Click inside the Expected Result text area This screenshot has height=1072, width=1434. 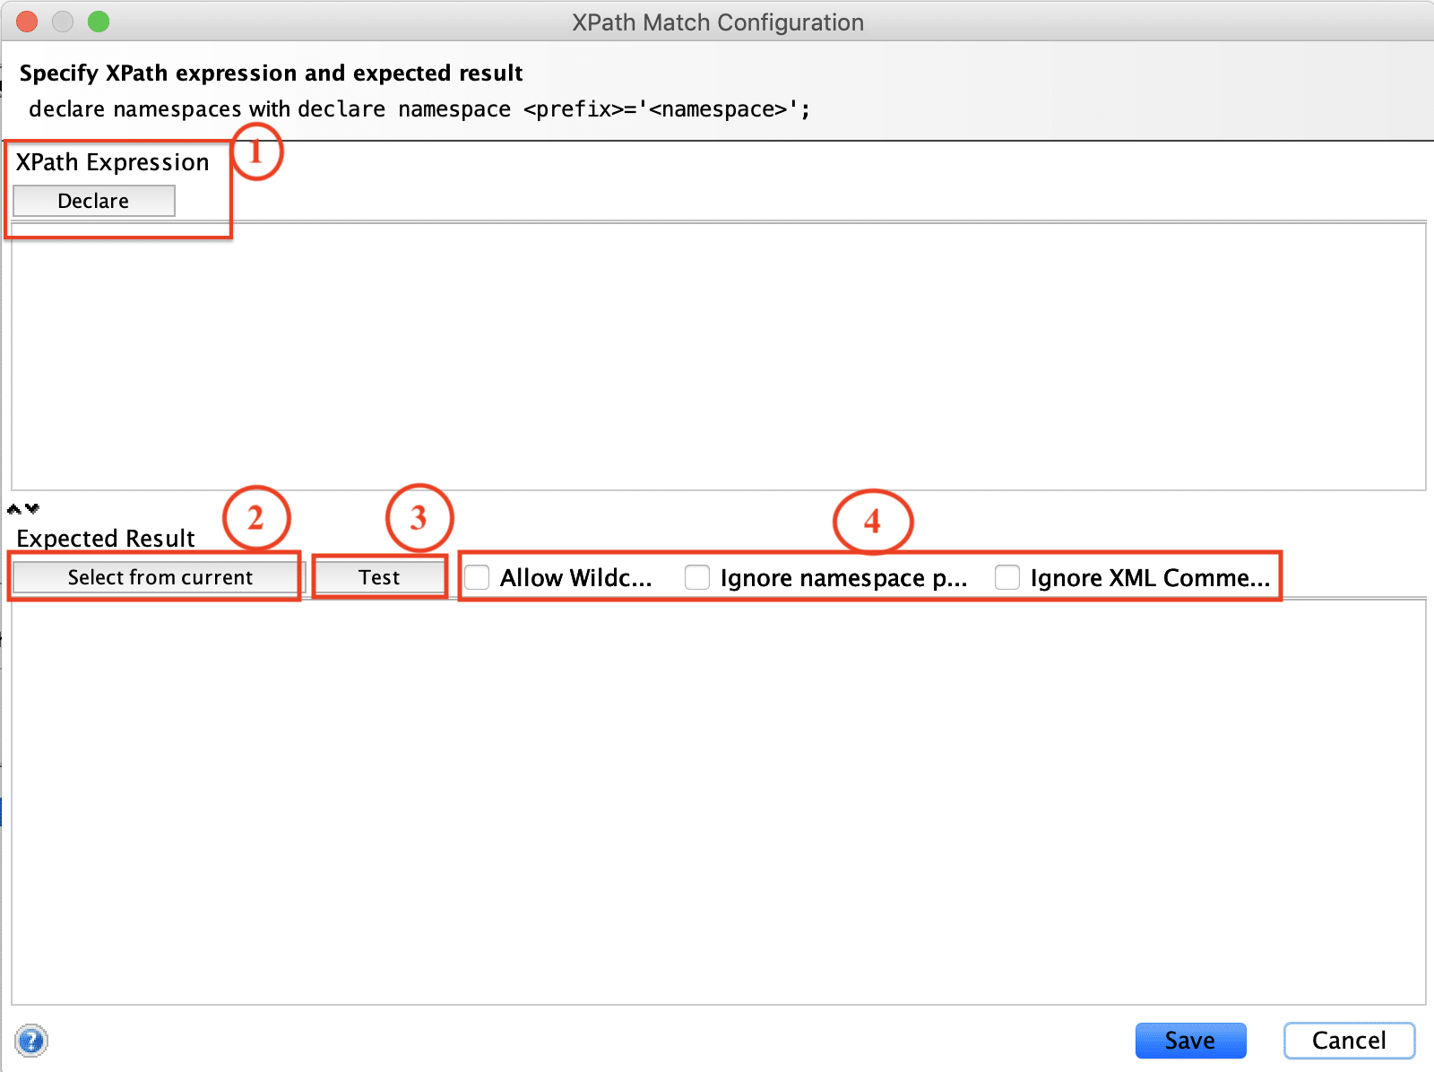pos(718,802)
